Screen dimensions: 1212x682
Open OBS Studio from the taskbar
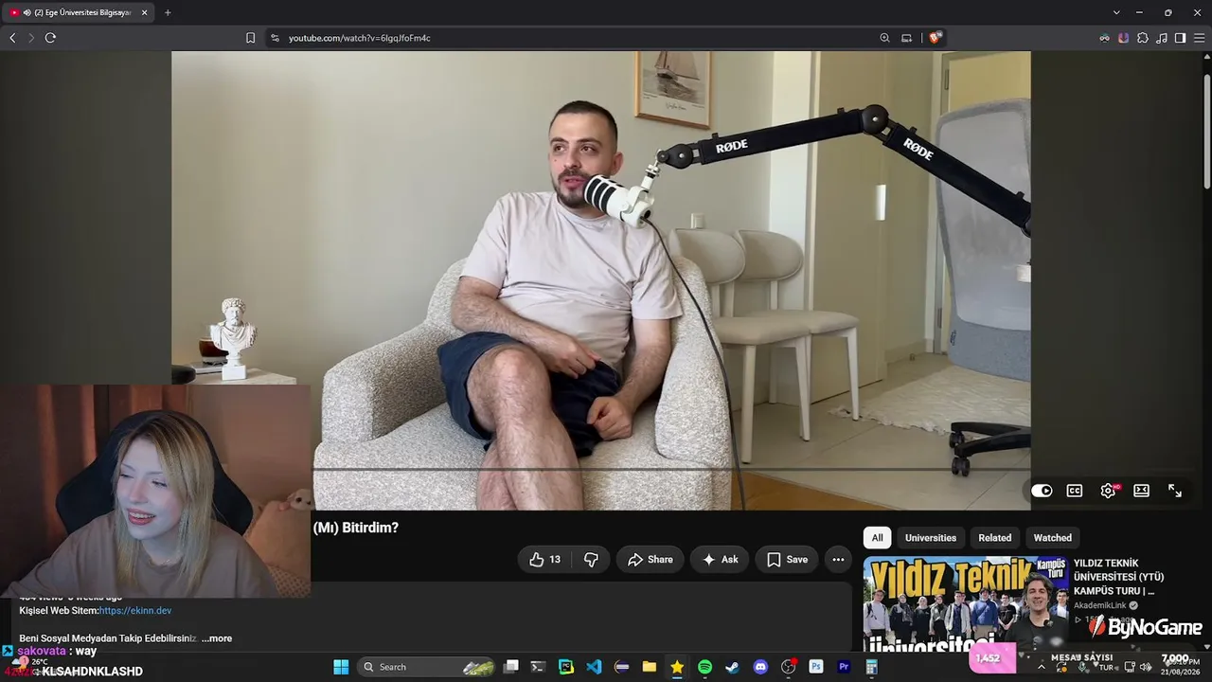788,667
